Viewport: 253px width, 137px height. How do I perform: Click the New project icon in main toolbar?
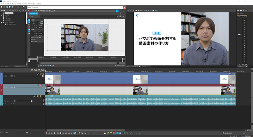pyautogui.click(x=2, y=7)
